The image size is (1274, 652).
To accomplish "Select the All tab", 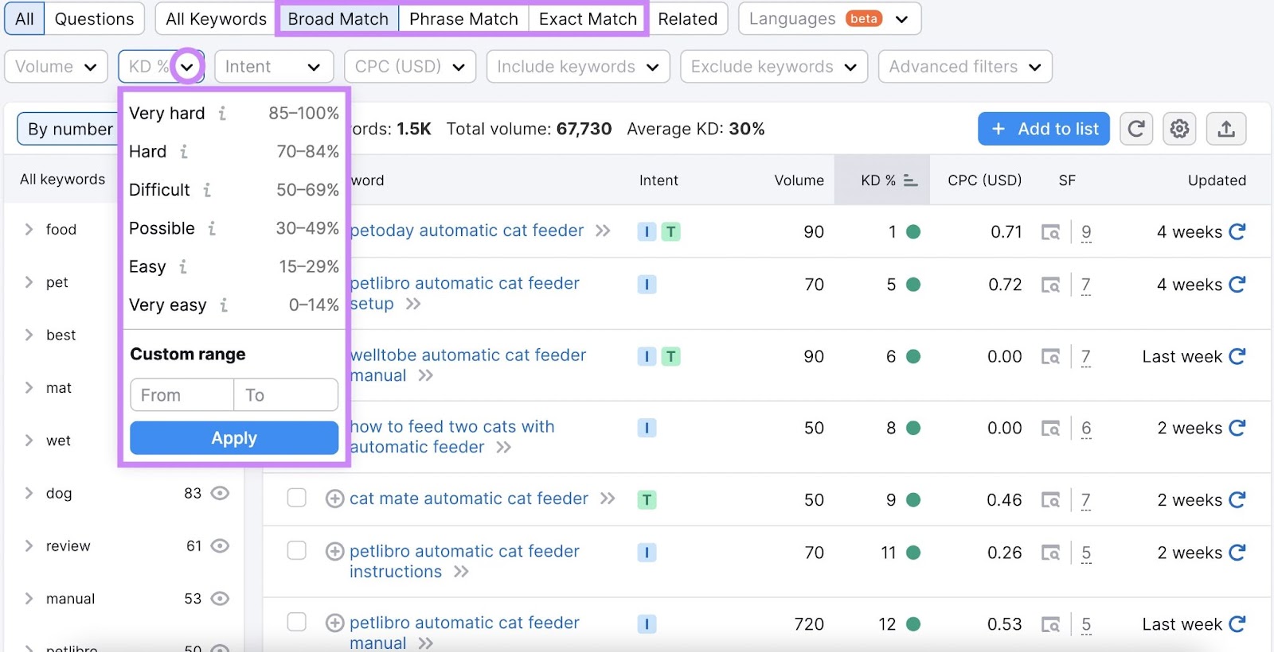I will pyautogui.click(x=25, y=19).
